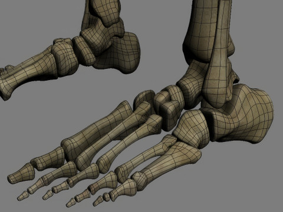Pick the front foot's big toe tip bone
This screenshot has height=212, width=283.
[x=21, y=174]
